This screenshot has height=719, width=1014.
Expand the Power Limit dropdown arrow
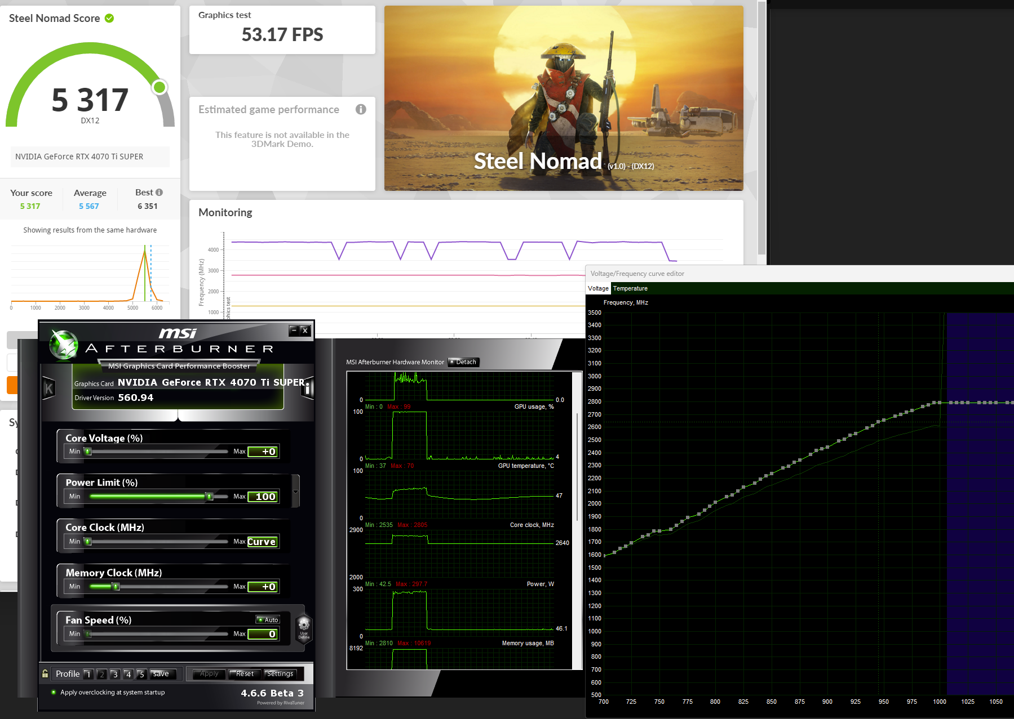point(295,492)
